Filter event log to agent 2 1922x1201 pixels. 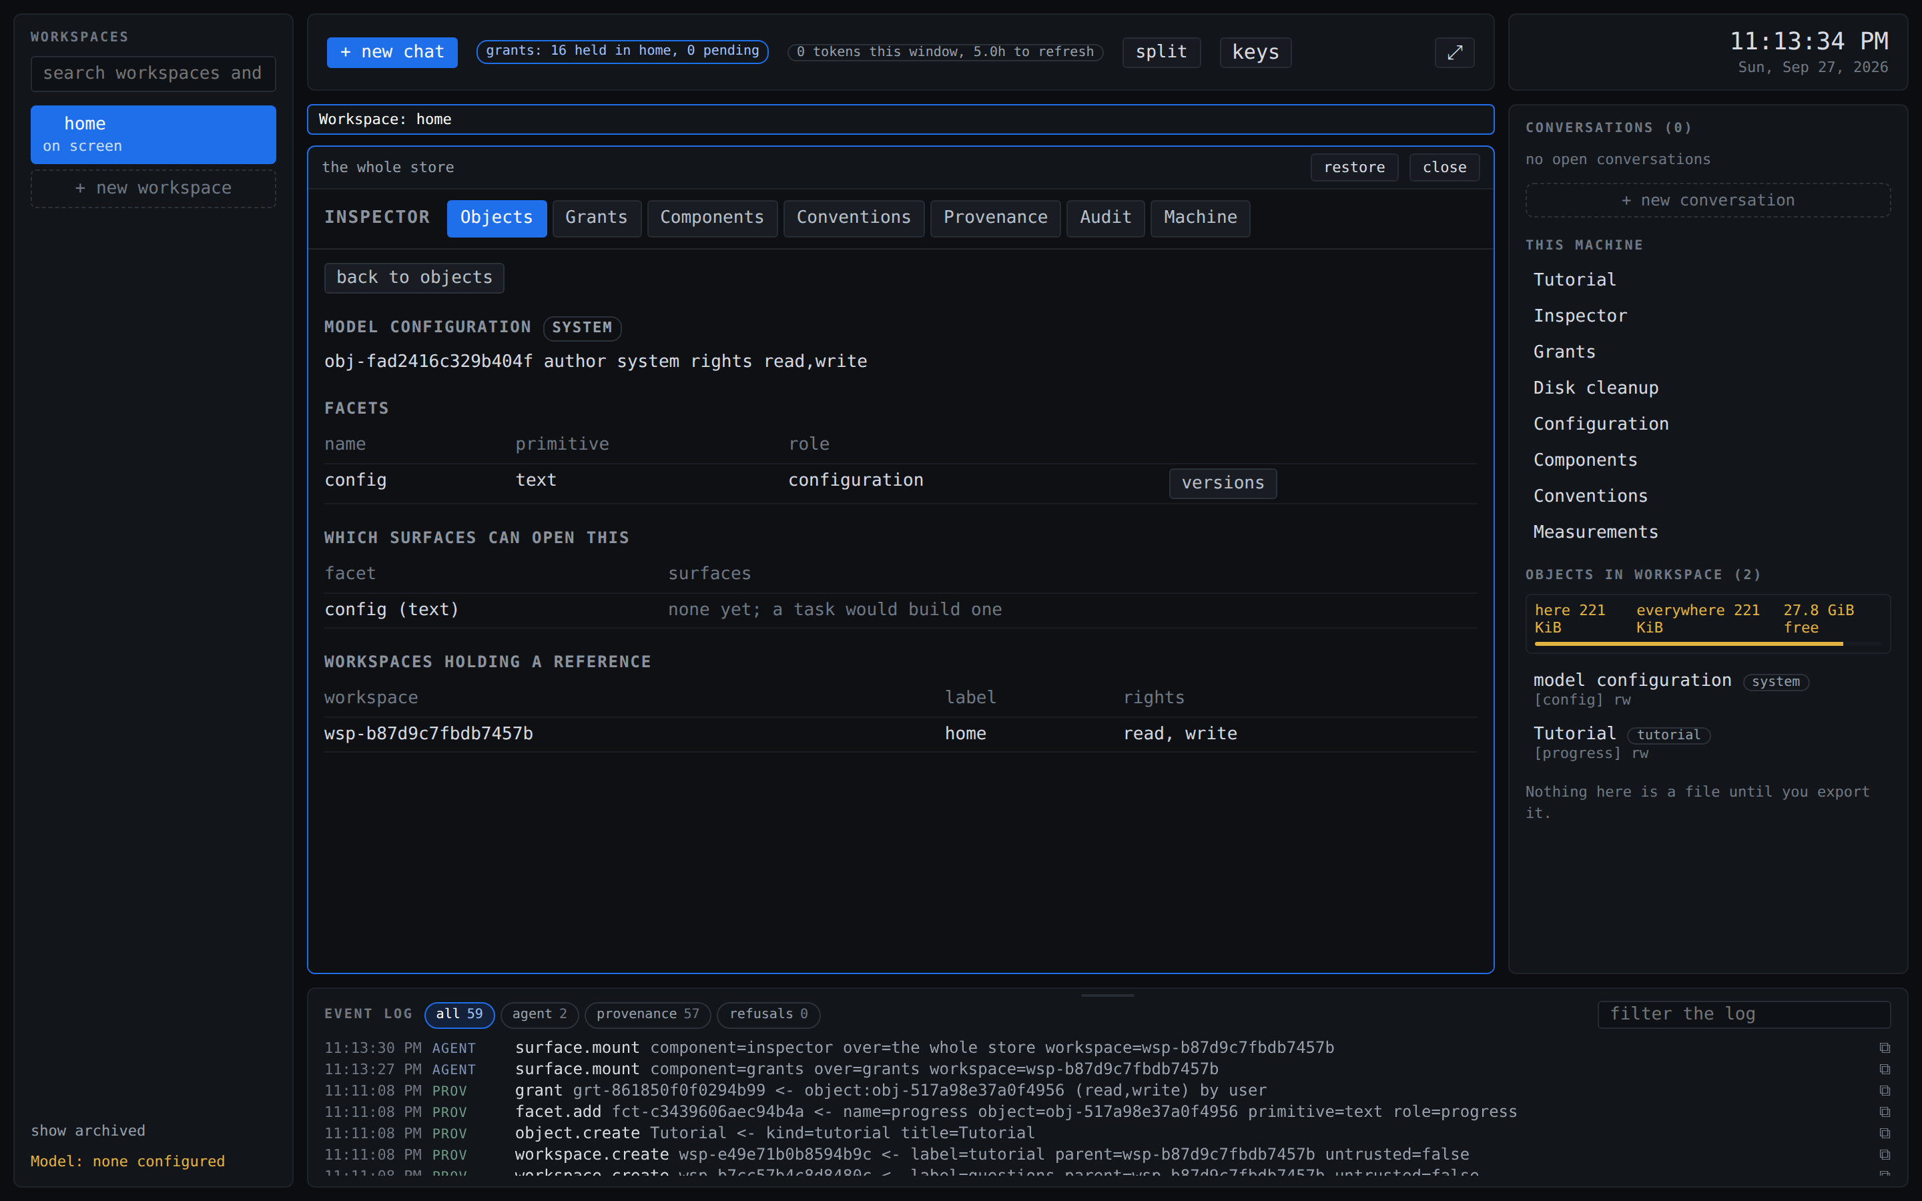tap(539, 1014)
